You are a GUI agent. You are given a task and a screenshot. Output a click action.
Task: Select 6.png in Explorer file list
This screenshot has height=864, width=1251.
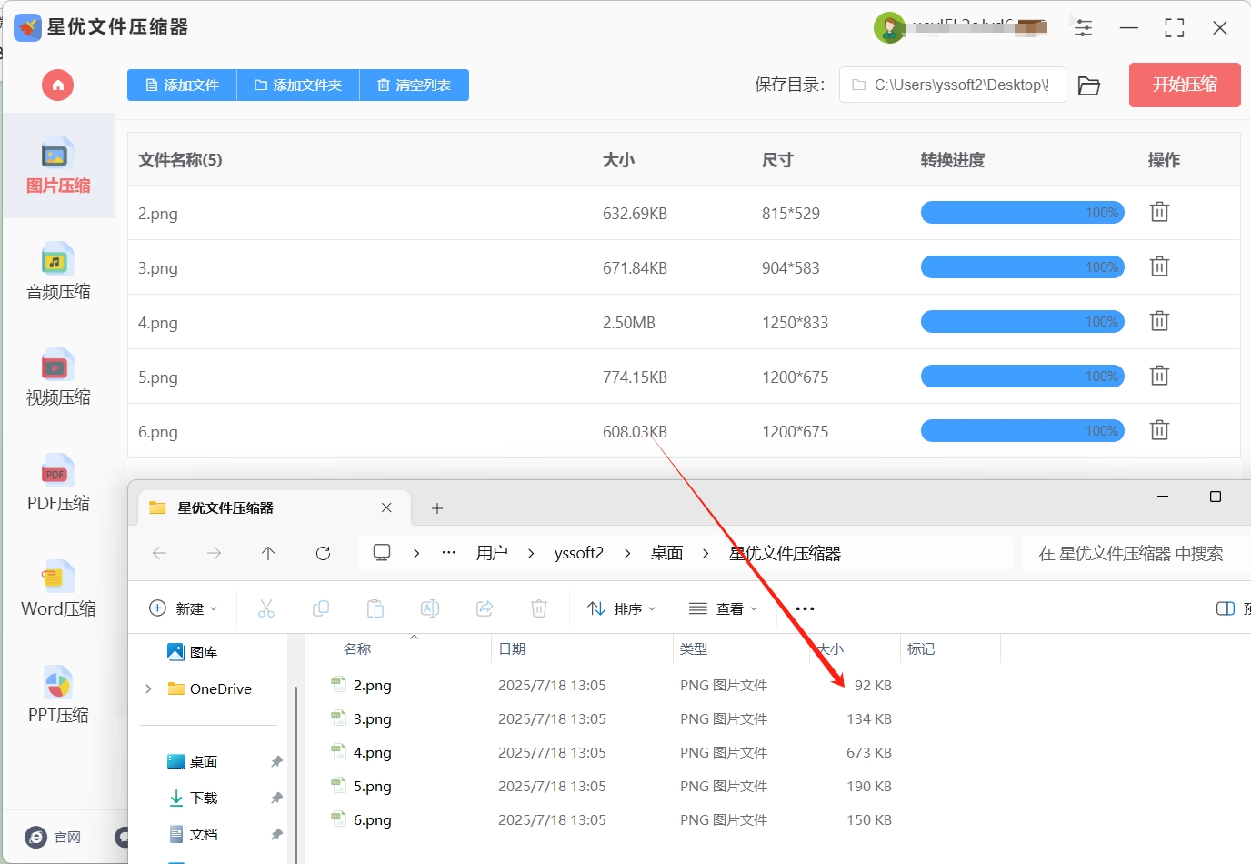373,820
